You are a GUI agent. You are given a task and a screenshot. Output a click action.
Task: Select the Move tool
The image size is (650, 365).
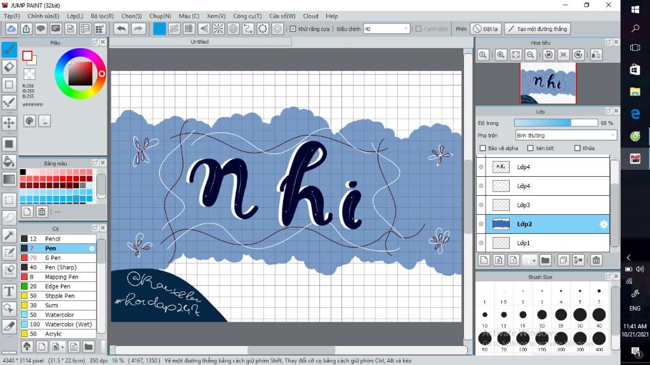tap(9, 122)
